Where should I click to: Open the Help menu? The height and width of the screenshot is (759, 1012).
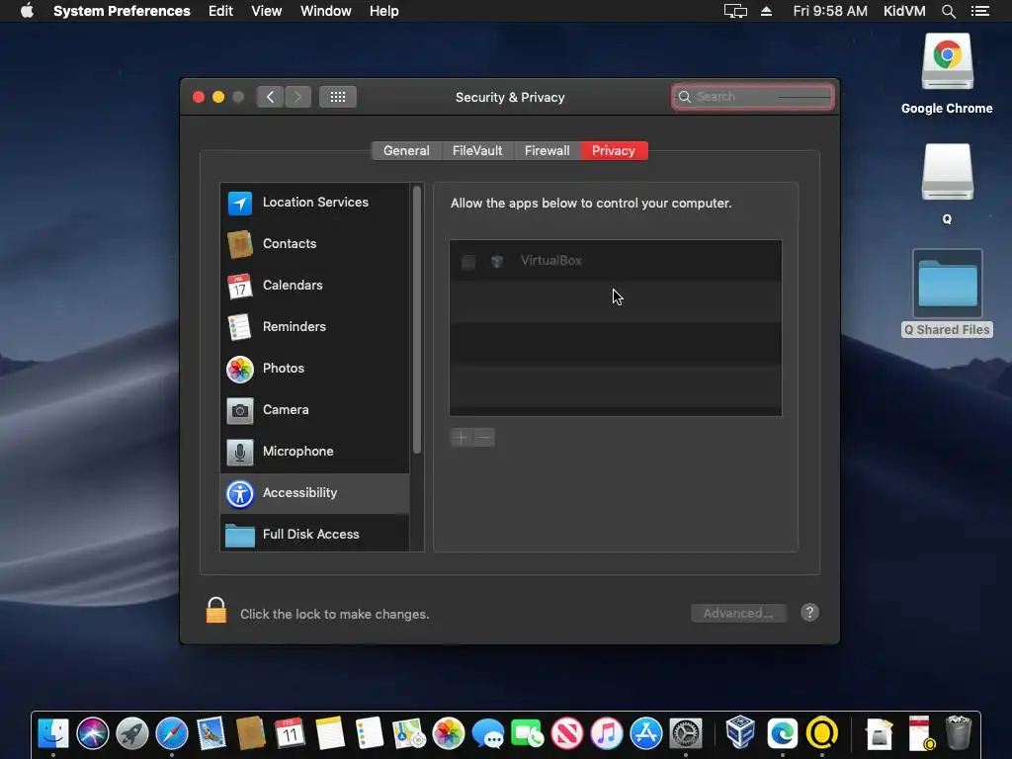pos(384,11)
